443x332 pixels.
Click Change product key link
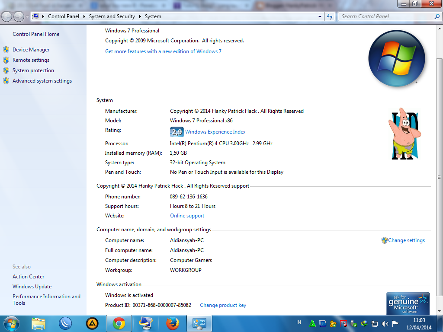click(x=223, y=305)
